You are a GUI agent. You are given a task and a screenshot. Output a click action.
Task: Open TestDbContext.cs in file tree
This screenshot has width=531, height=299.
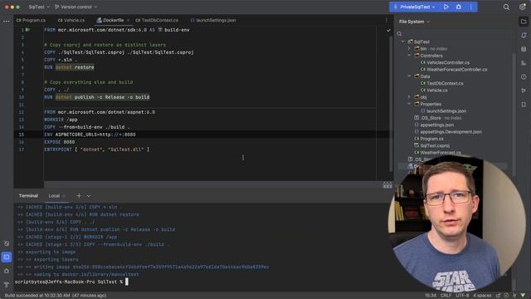pos(442,83)
